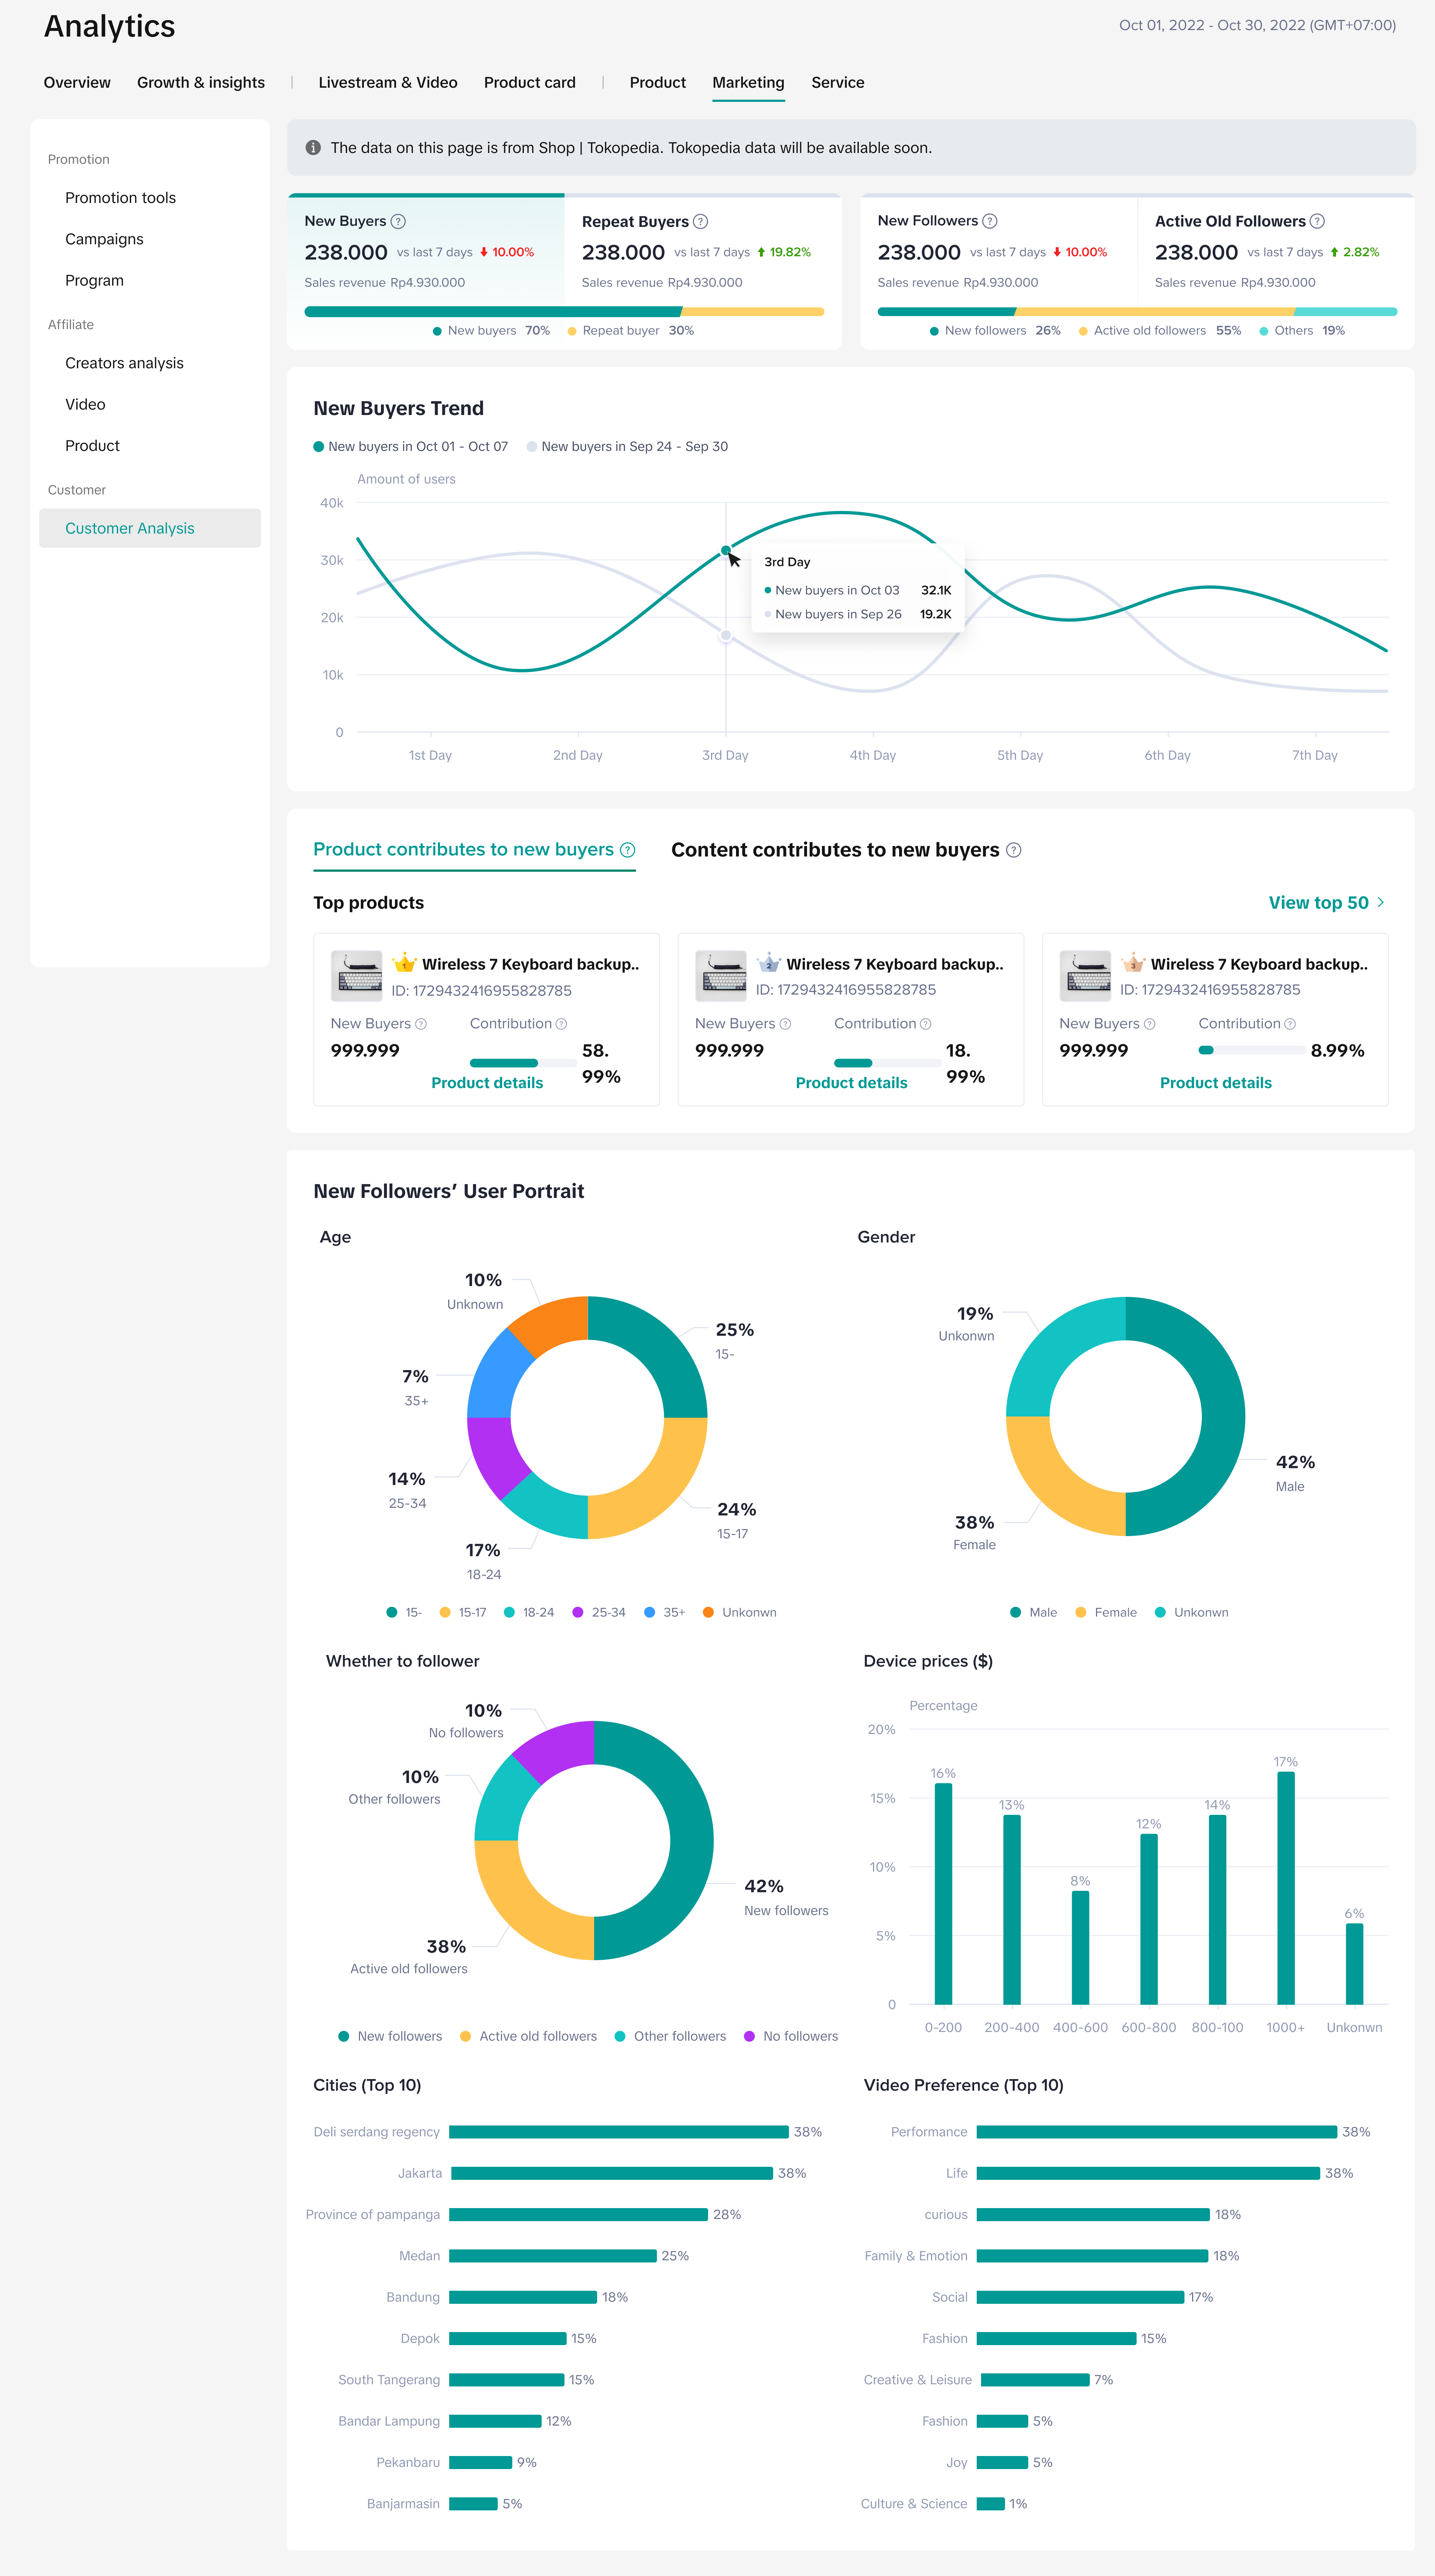
Task: Expand View top 50 chevron
Action: click(x=1381, y=902)
